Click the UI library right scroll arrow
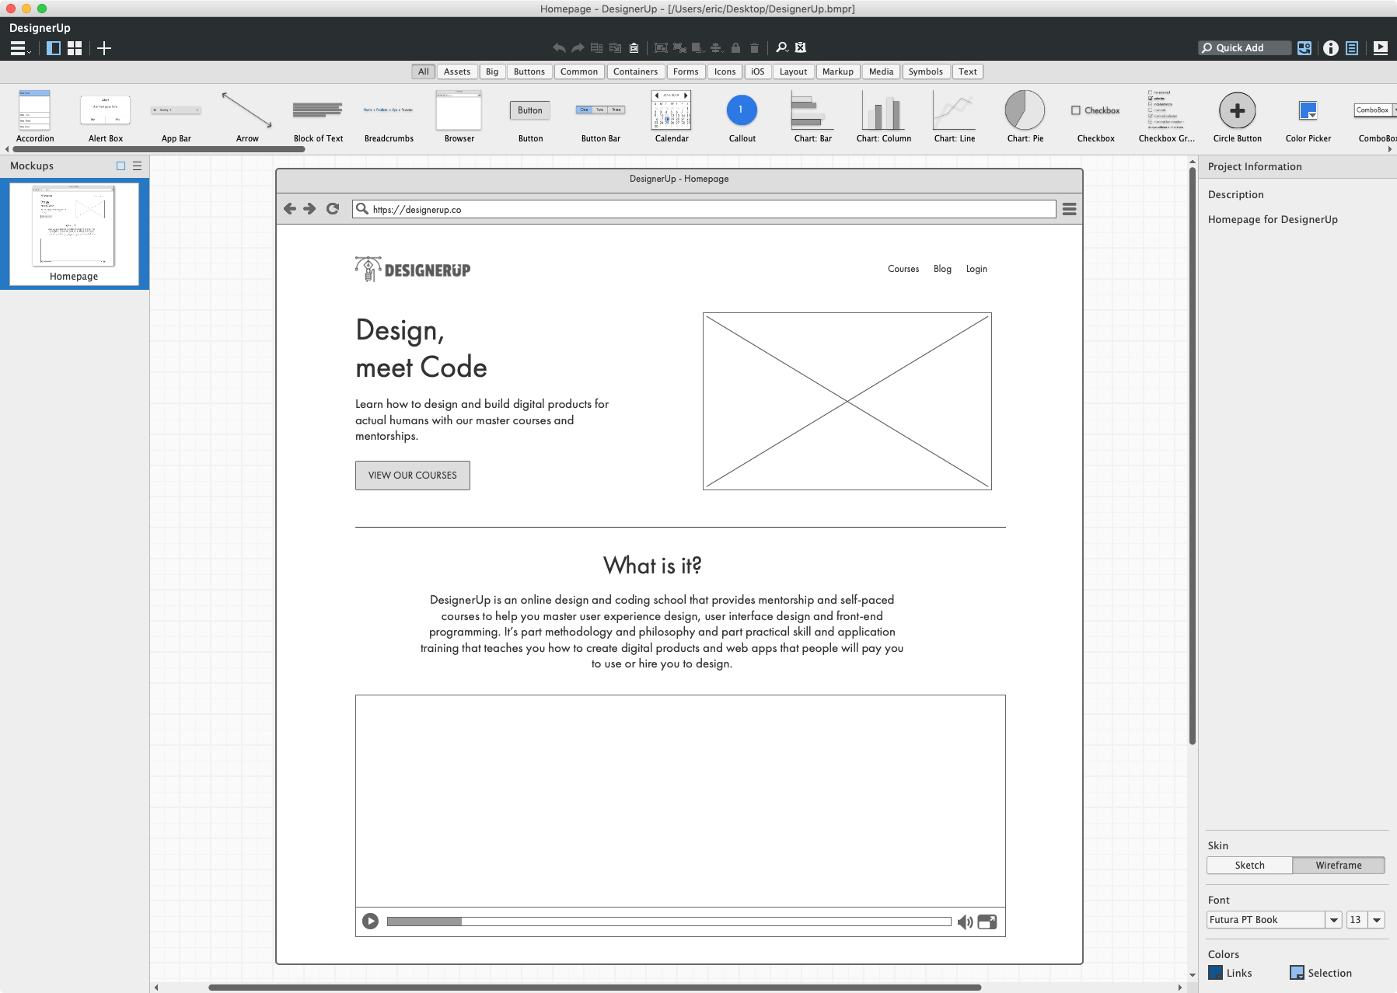Viewport: 1397px width, 993px height. (1390, 149)
